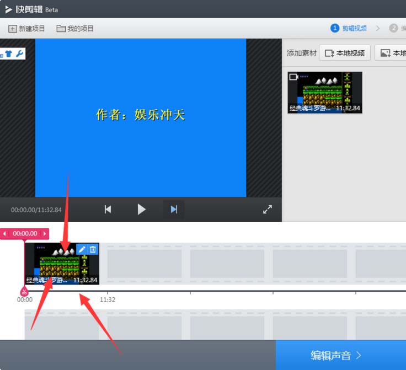Edit timeline clip with pencil icon

coord(82,249)
